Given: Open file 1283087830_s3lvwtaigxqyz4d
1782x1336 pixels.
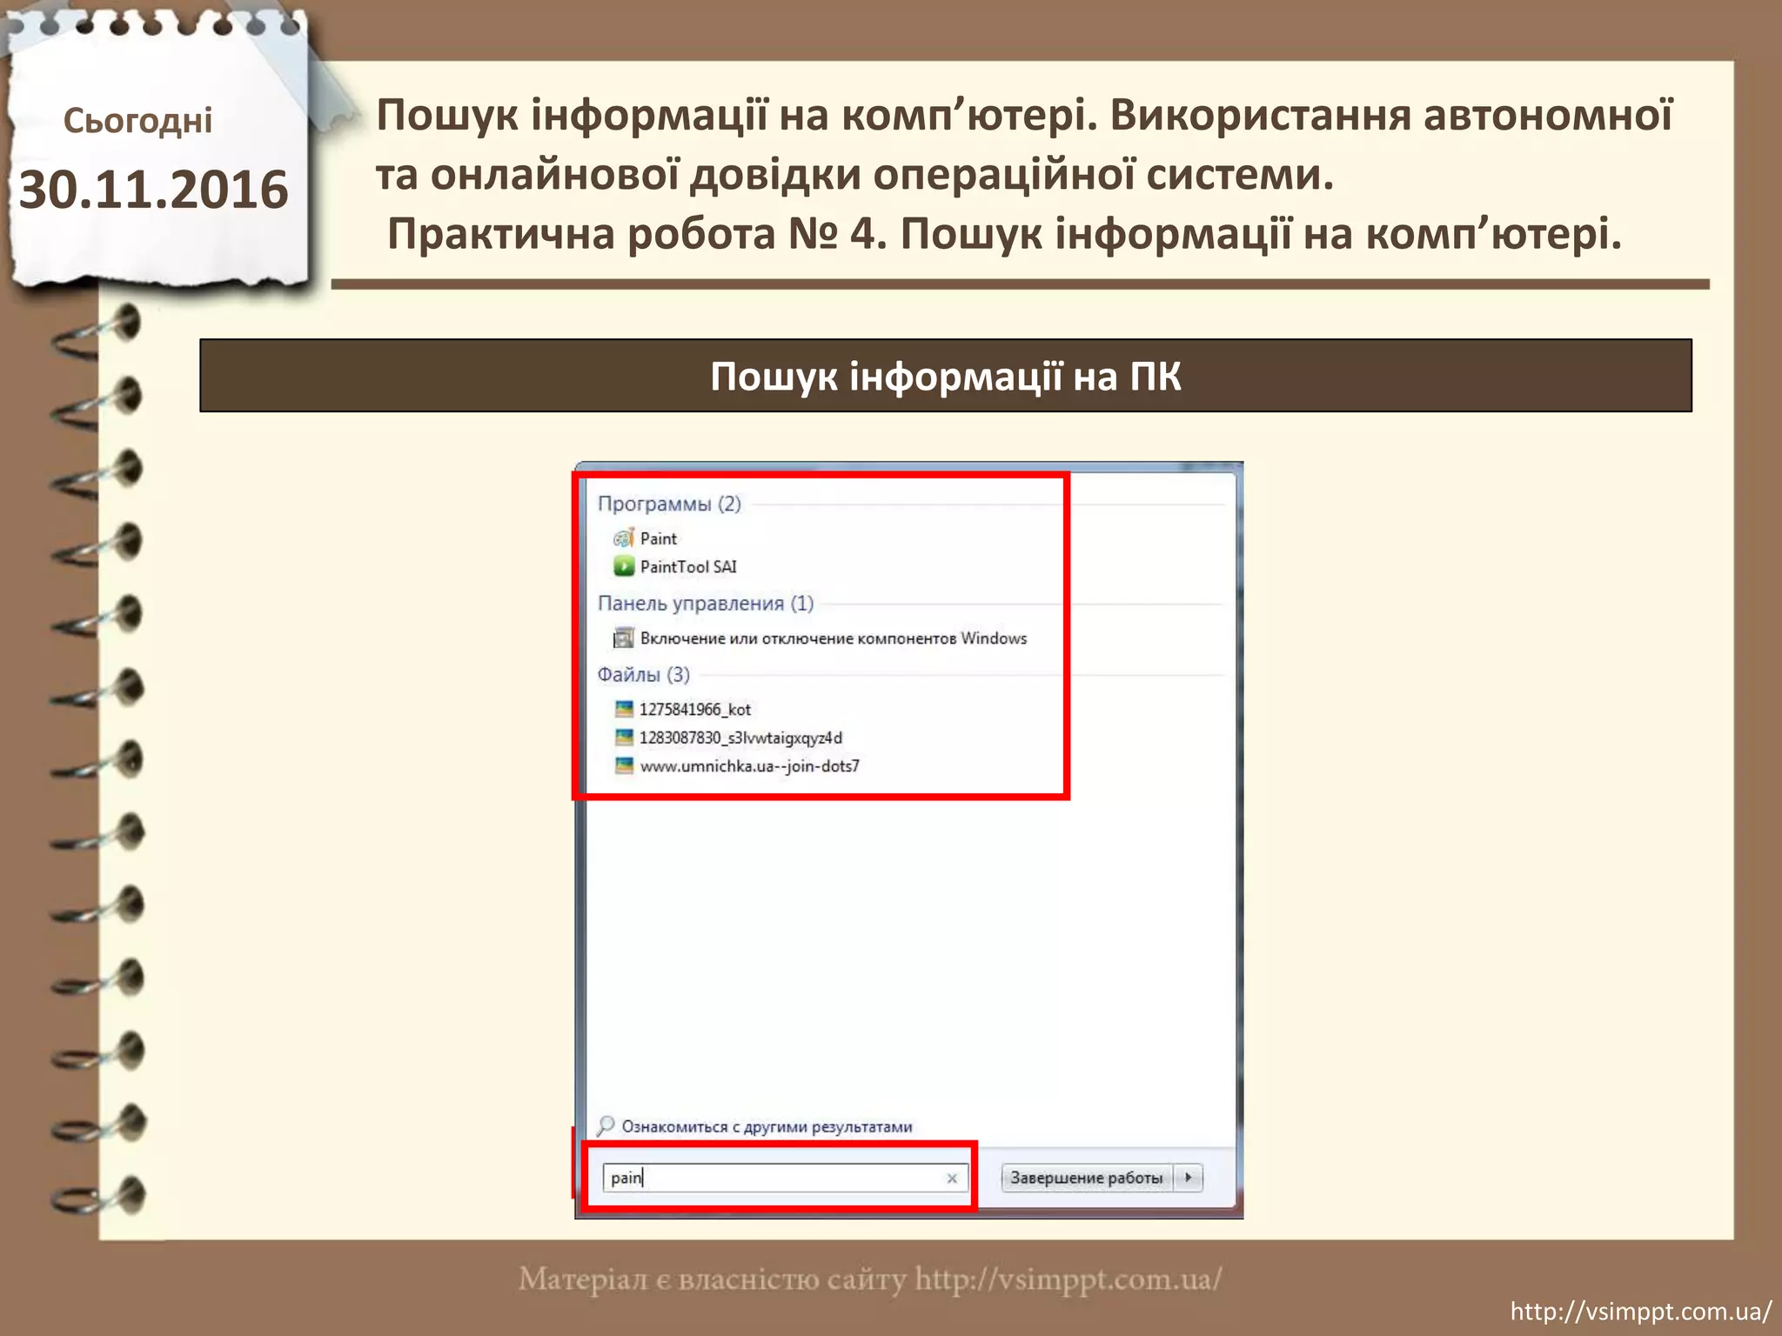Looking at the screenshot, I should 740,738.
